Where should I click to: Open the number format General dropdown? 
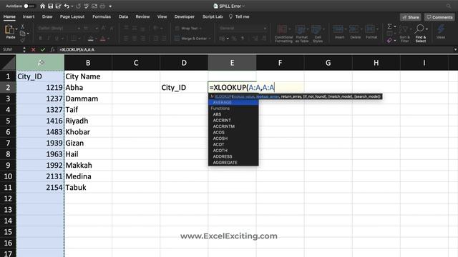pos(243,29)
